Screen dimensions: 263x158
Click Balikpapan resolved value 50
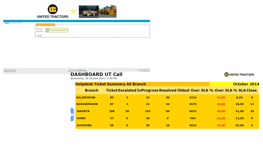click(x=168, y=97)
